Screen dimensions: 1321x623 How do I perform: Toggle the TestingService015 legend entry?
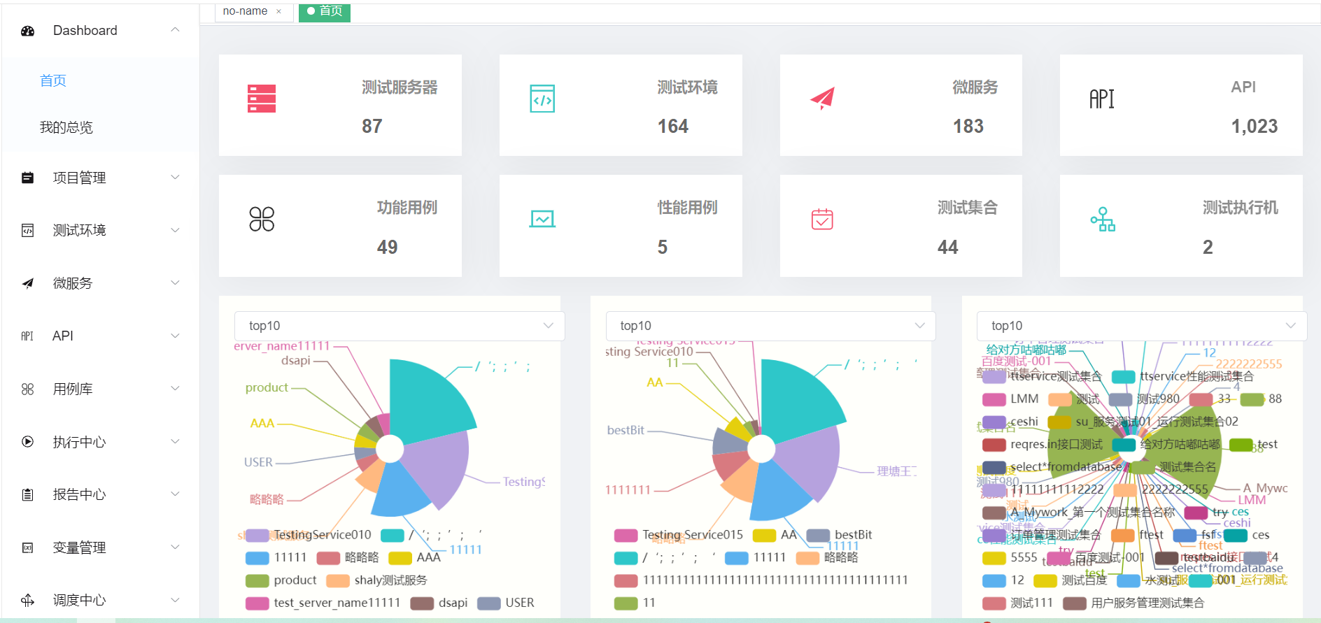click(x=679, y=535)
